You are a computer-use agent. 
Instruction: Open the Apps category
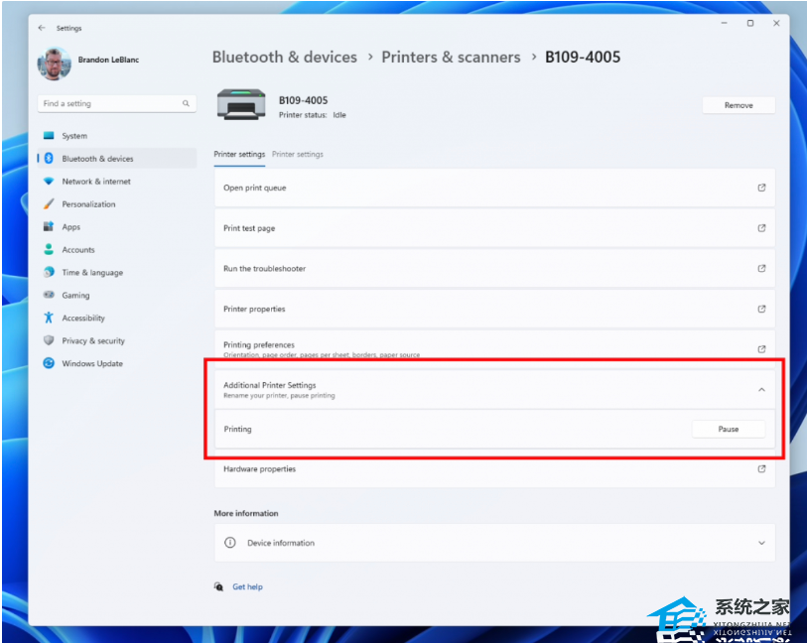pos(117,227)
